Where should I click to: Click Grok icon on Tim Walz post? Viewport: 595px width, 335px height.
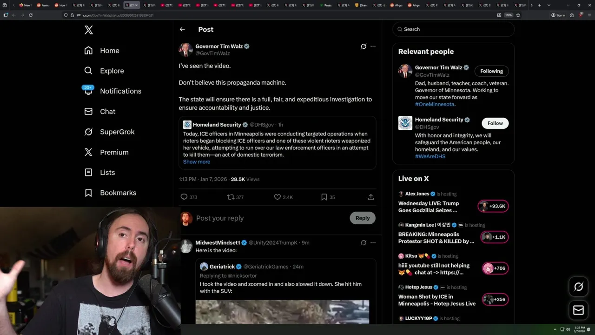click(364, 47)
